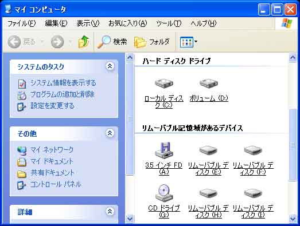The height and width of the screenshot is (226, 300).
Task: Open マイ ドキュメント link
Action: pos(52,161)
